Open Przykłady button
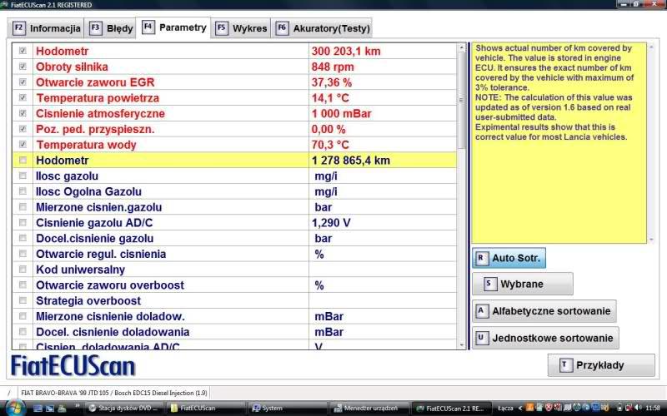The width and height of the screenshot is (667, 416). [601, 365]
